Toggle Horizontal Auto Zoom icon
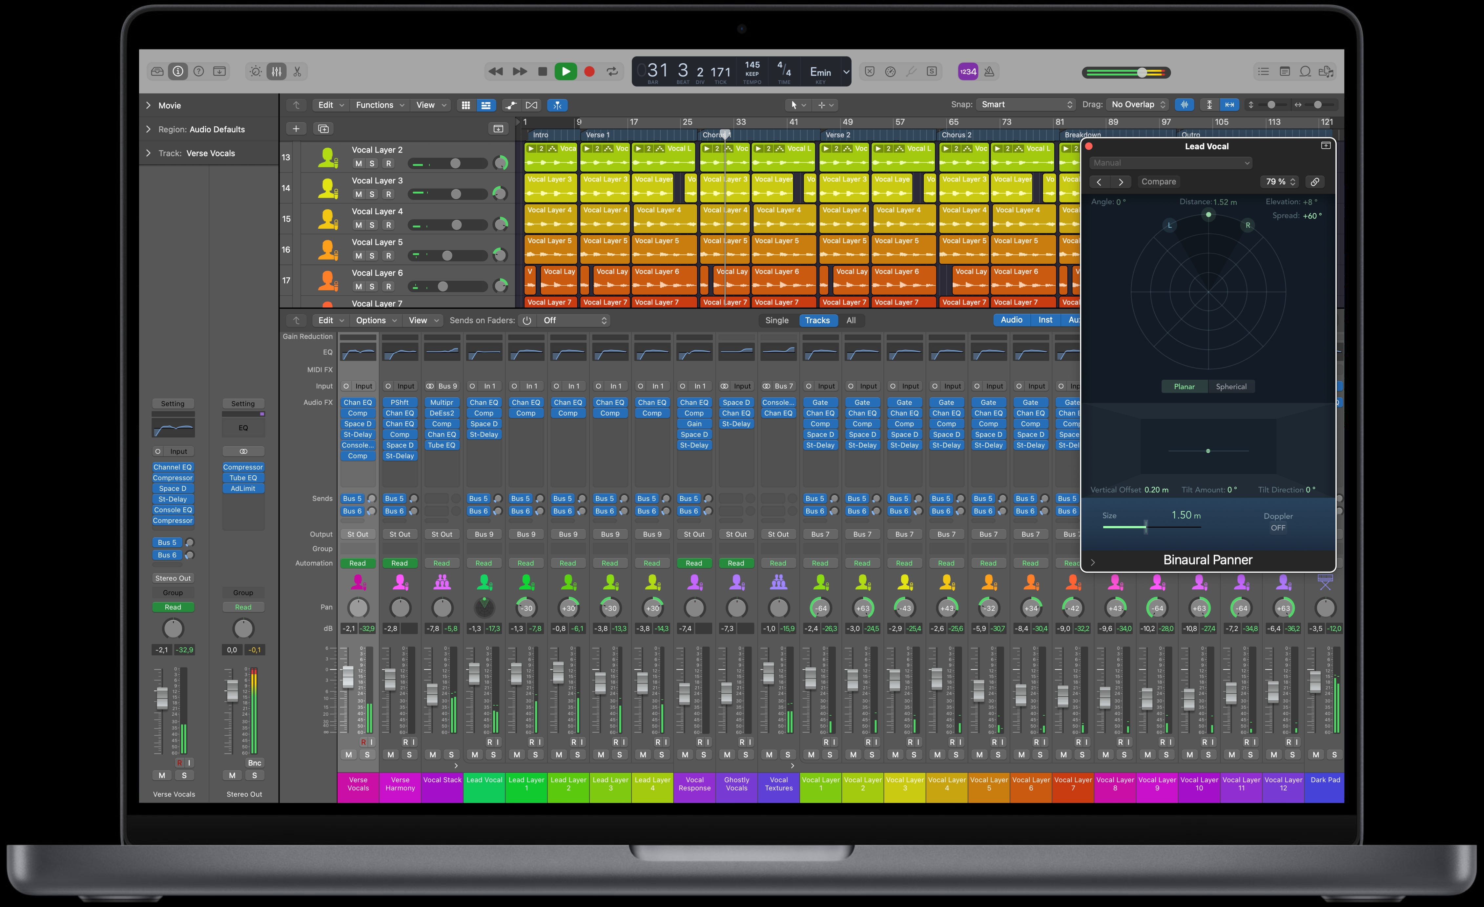Screen dimensions: 1484x907 pos(1229,104)
